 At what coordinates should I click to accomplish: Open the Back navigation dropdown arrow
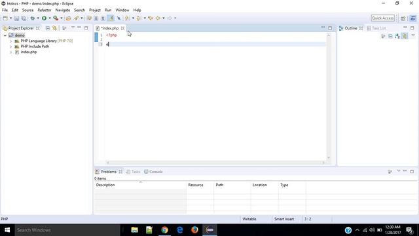[164, 18]
